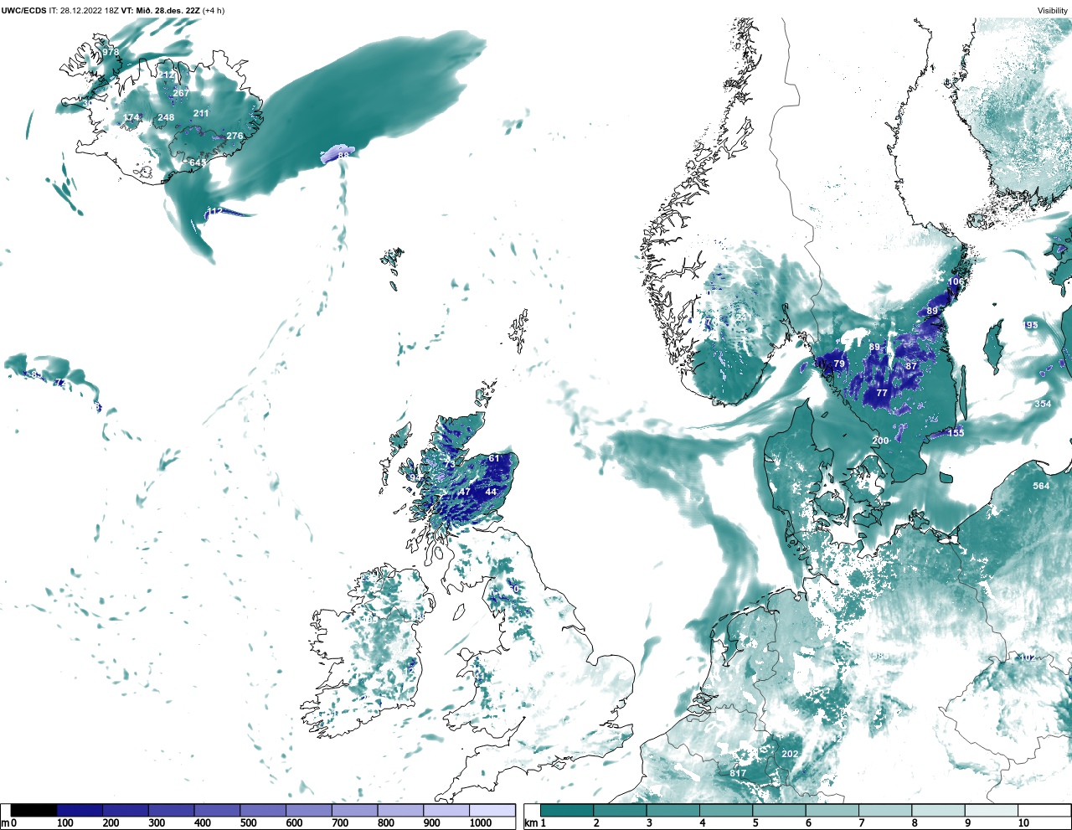Click the '354' value over the Baltic Sea
Screen dimensions: 1072x830
[x=1043, y=404]
